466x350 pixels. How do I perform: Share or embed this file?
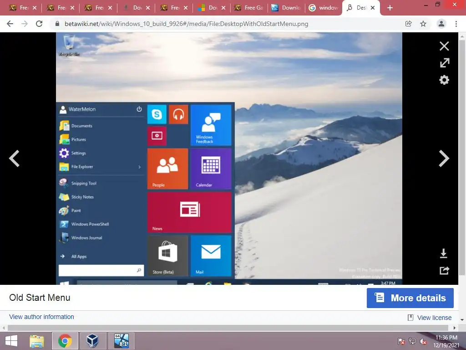click(444, 270)
